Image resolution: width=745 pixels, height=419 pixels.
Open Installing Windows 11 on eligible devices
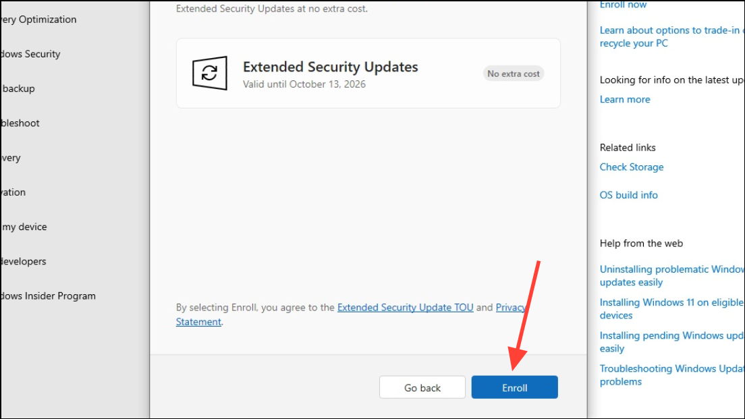point(671,308)
